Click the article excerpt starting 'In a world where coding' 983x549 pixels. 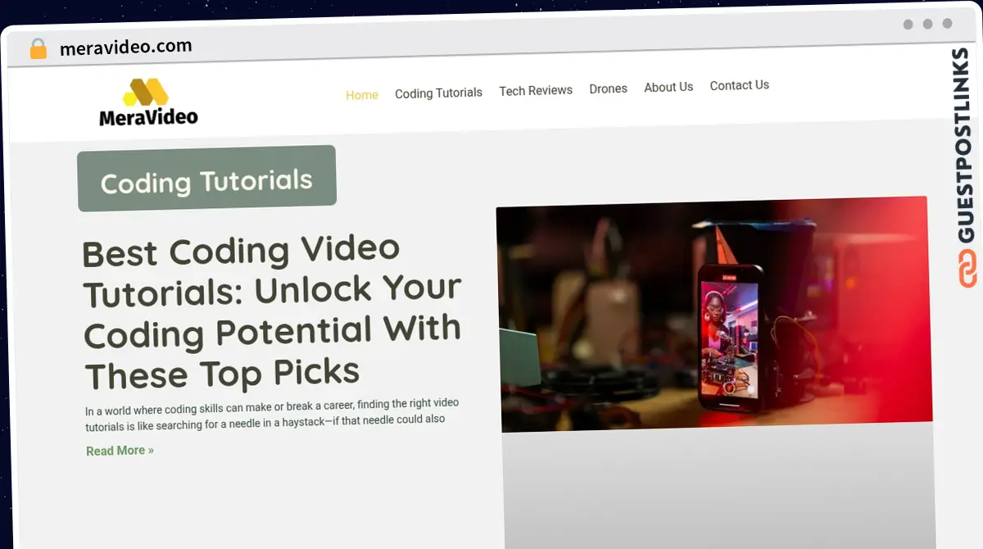pyautogui.click(x=272, y=415)
